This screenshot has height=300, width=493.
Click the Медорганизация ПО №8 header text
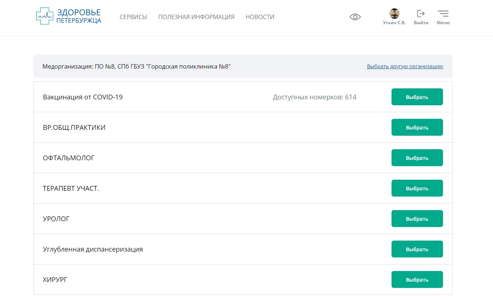(136, 66)
